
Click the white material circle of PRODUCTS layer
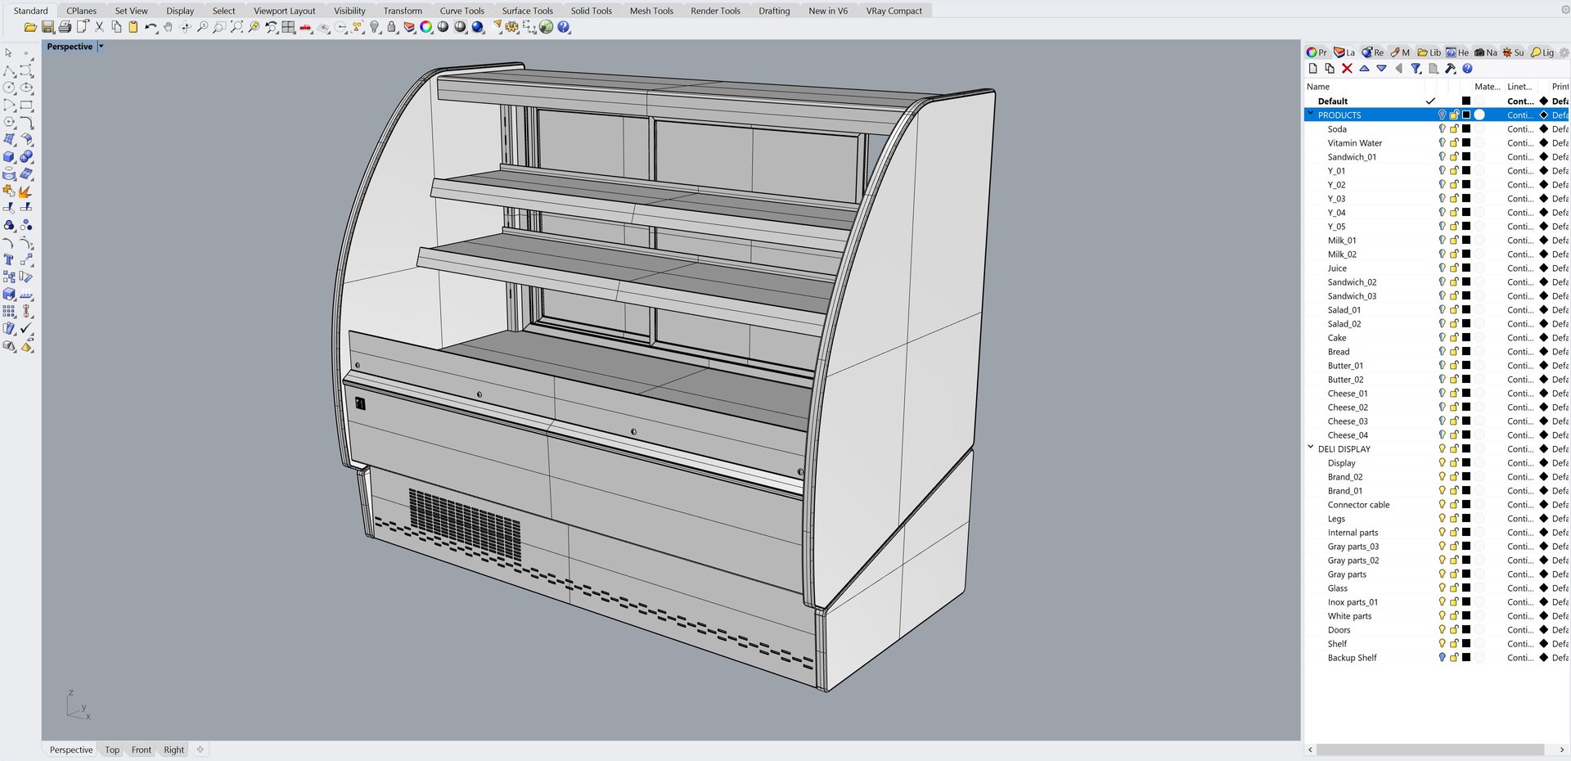click(1479, 115)
